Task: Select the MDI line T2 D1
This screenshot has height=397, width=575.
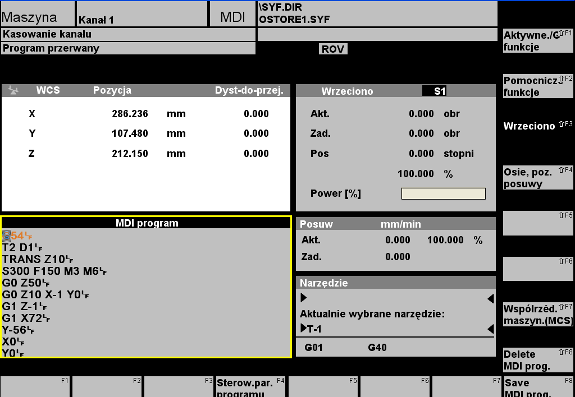Action: 22,247
